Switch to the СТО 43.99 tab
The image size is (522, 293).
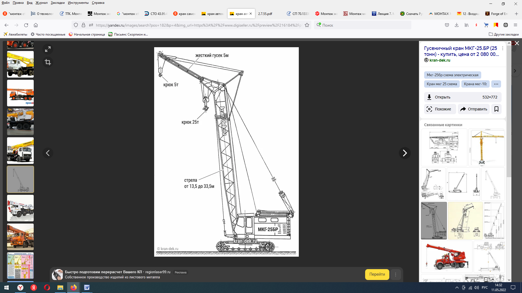[x=156, y=14]
